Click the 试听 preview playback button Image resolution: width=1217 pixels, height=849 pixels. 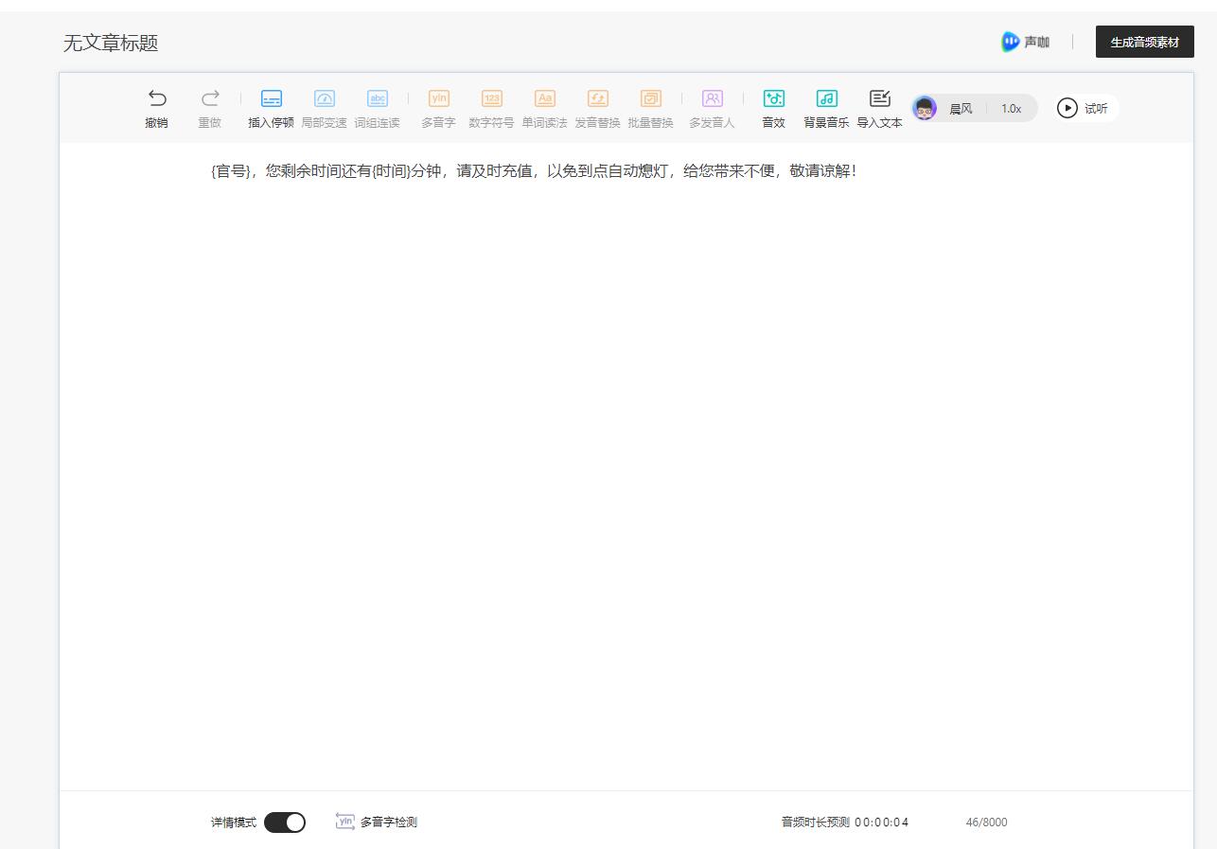(1085, 108)
